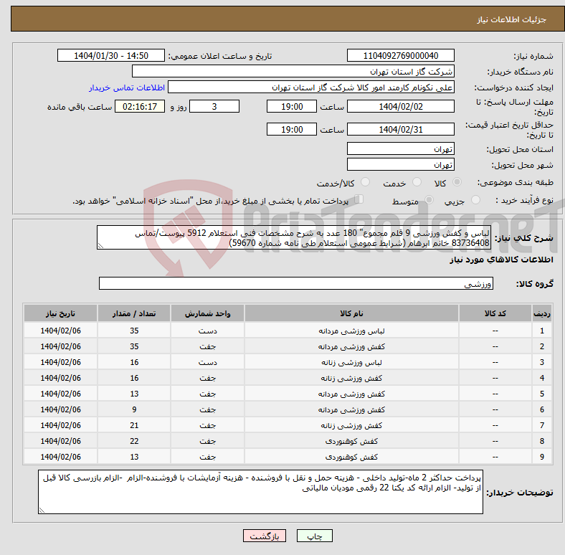Click کفش ورزشی زنانه in row 7

[351, 425]
